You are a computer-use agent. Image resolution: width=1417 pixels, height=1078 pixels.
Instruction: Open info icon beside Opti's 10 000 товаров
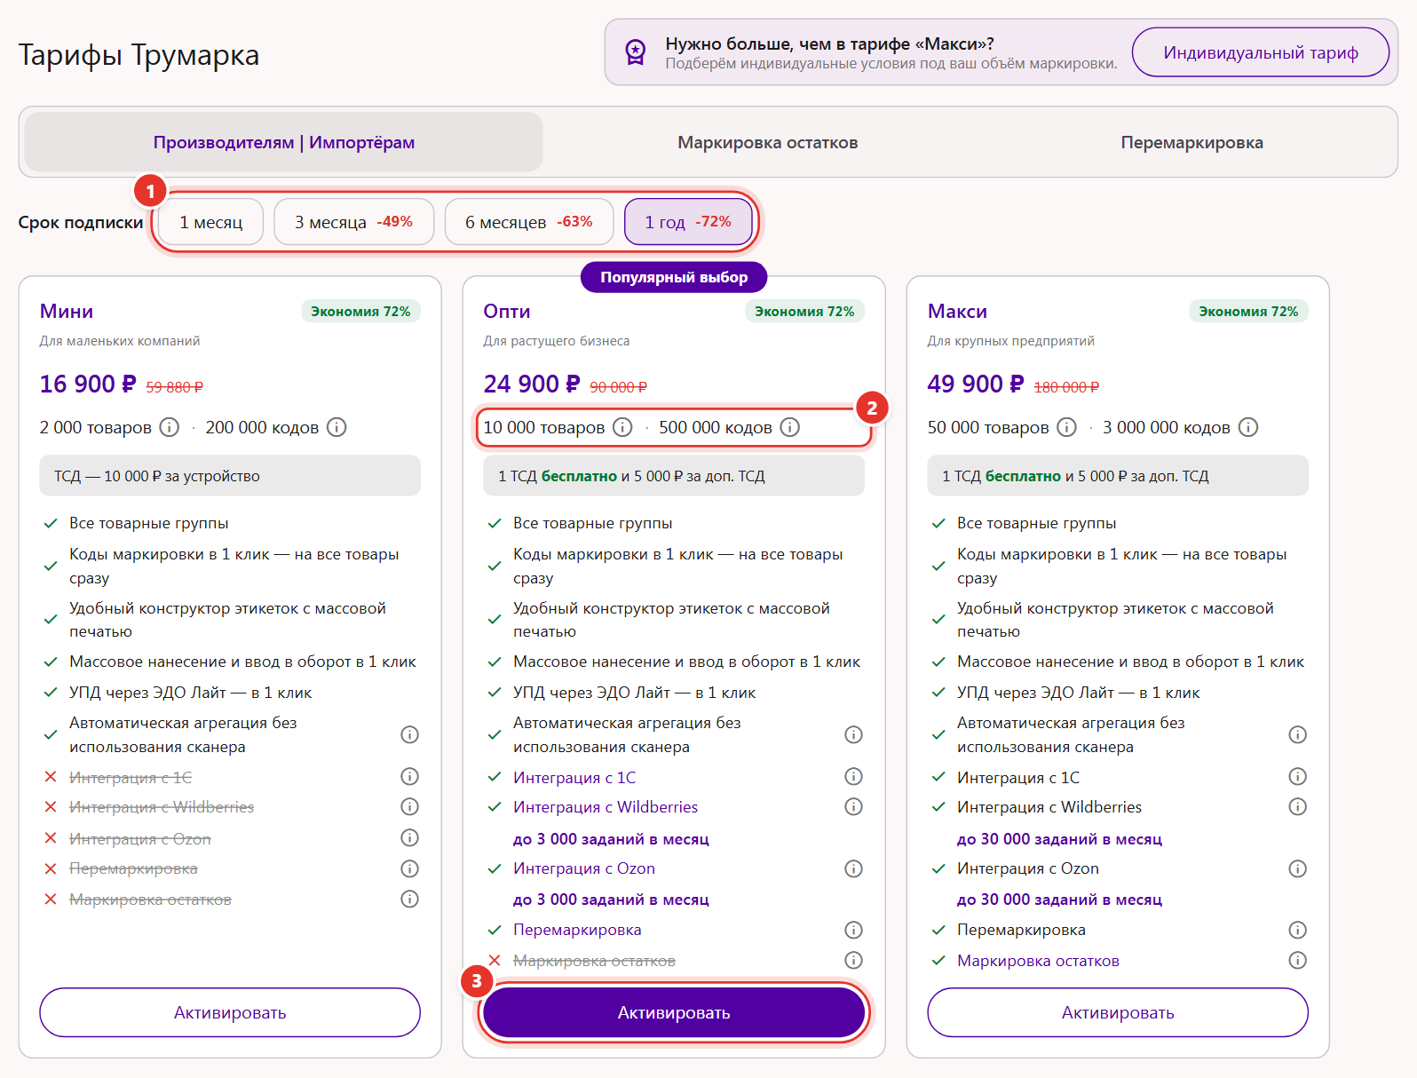[x=622, y=427]
